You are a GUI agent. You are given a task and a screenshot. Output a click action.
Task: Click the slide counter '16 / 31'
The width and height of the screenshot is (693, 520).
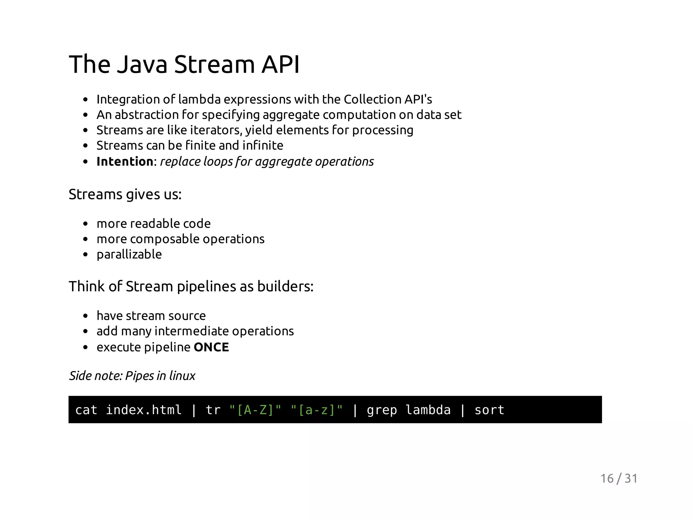click(x=619, y=478)
